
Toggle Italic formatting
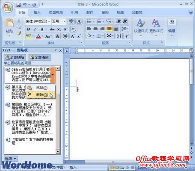[35, 29]
